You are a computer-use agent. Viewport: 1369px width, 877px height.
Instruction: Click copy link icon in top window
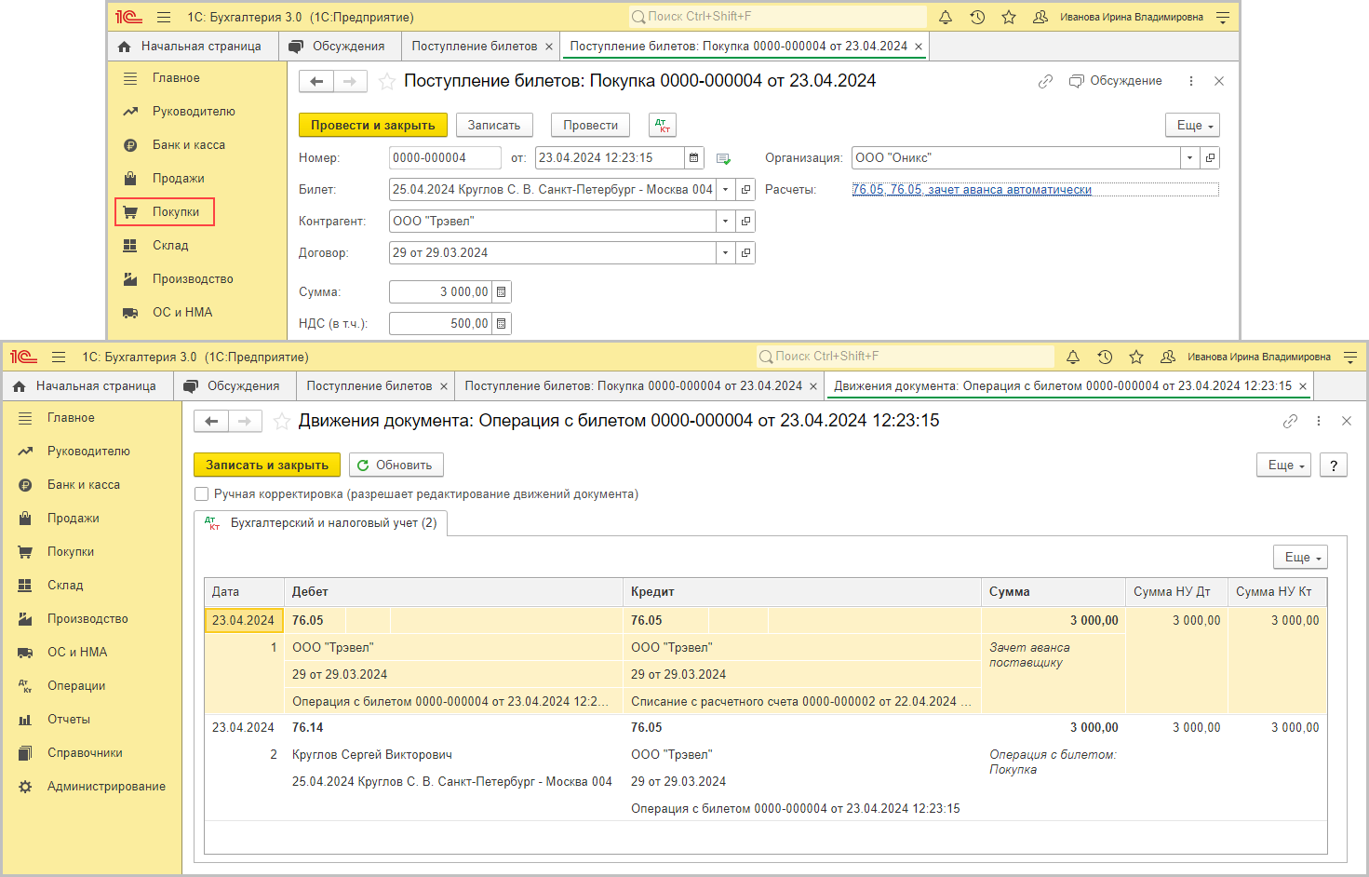point(1045,82)
